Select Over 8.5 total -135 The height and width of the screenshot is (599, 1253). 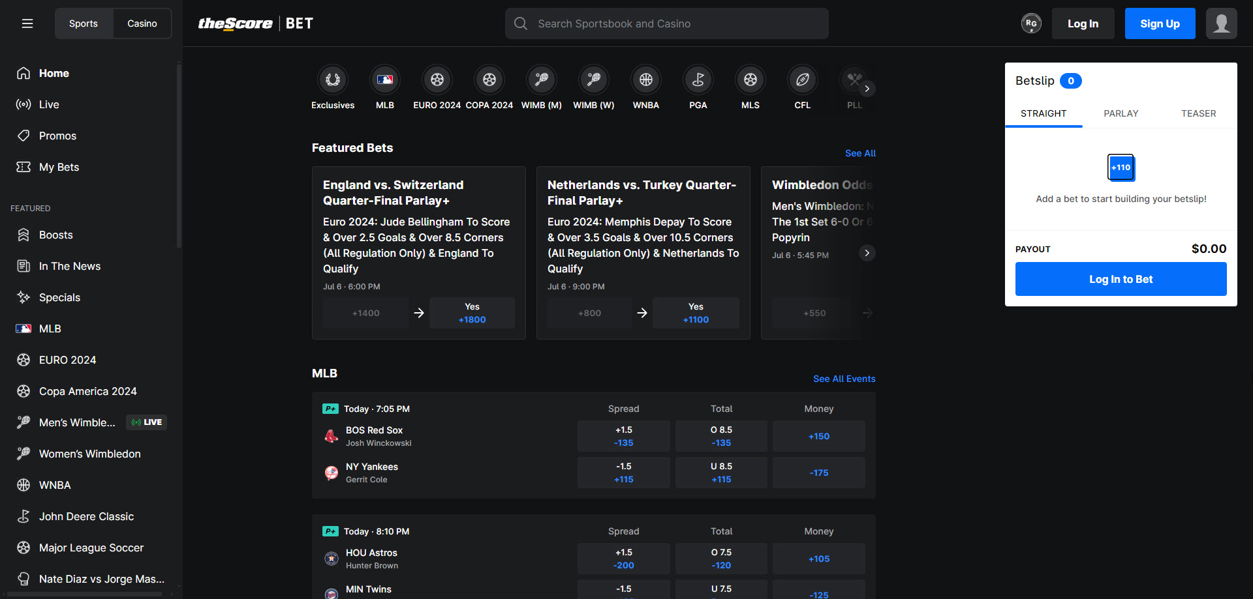click(721, 436)
